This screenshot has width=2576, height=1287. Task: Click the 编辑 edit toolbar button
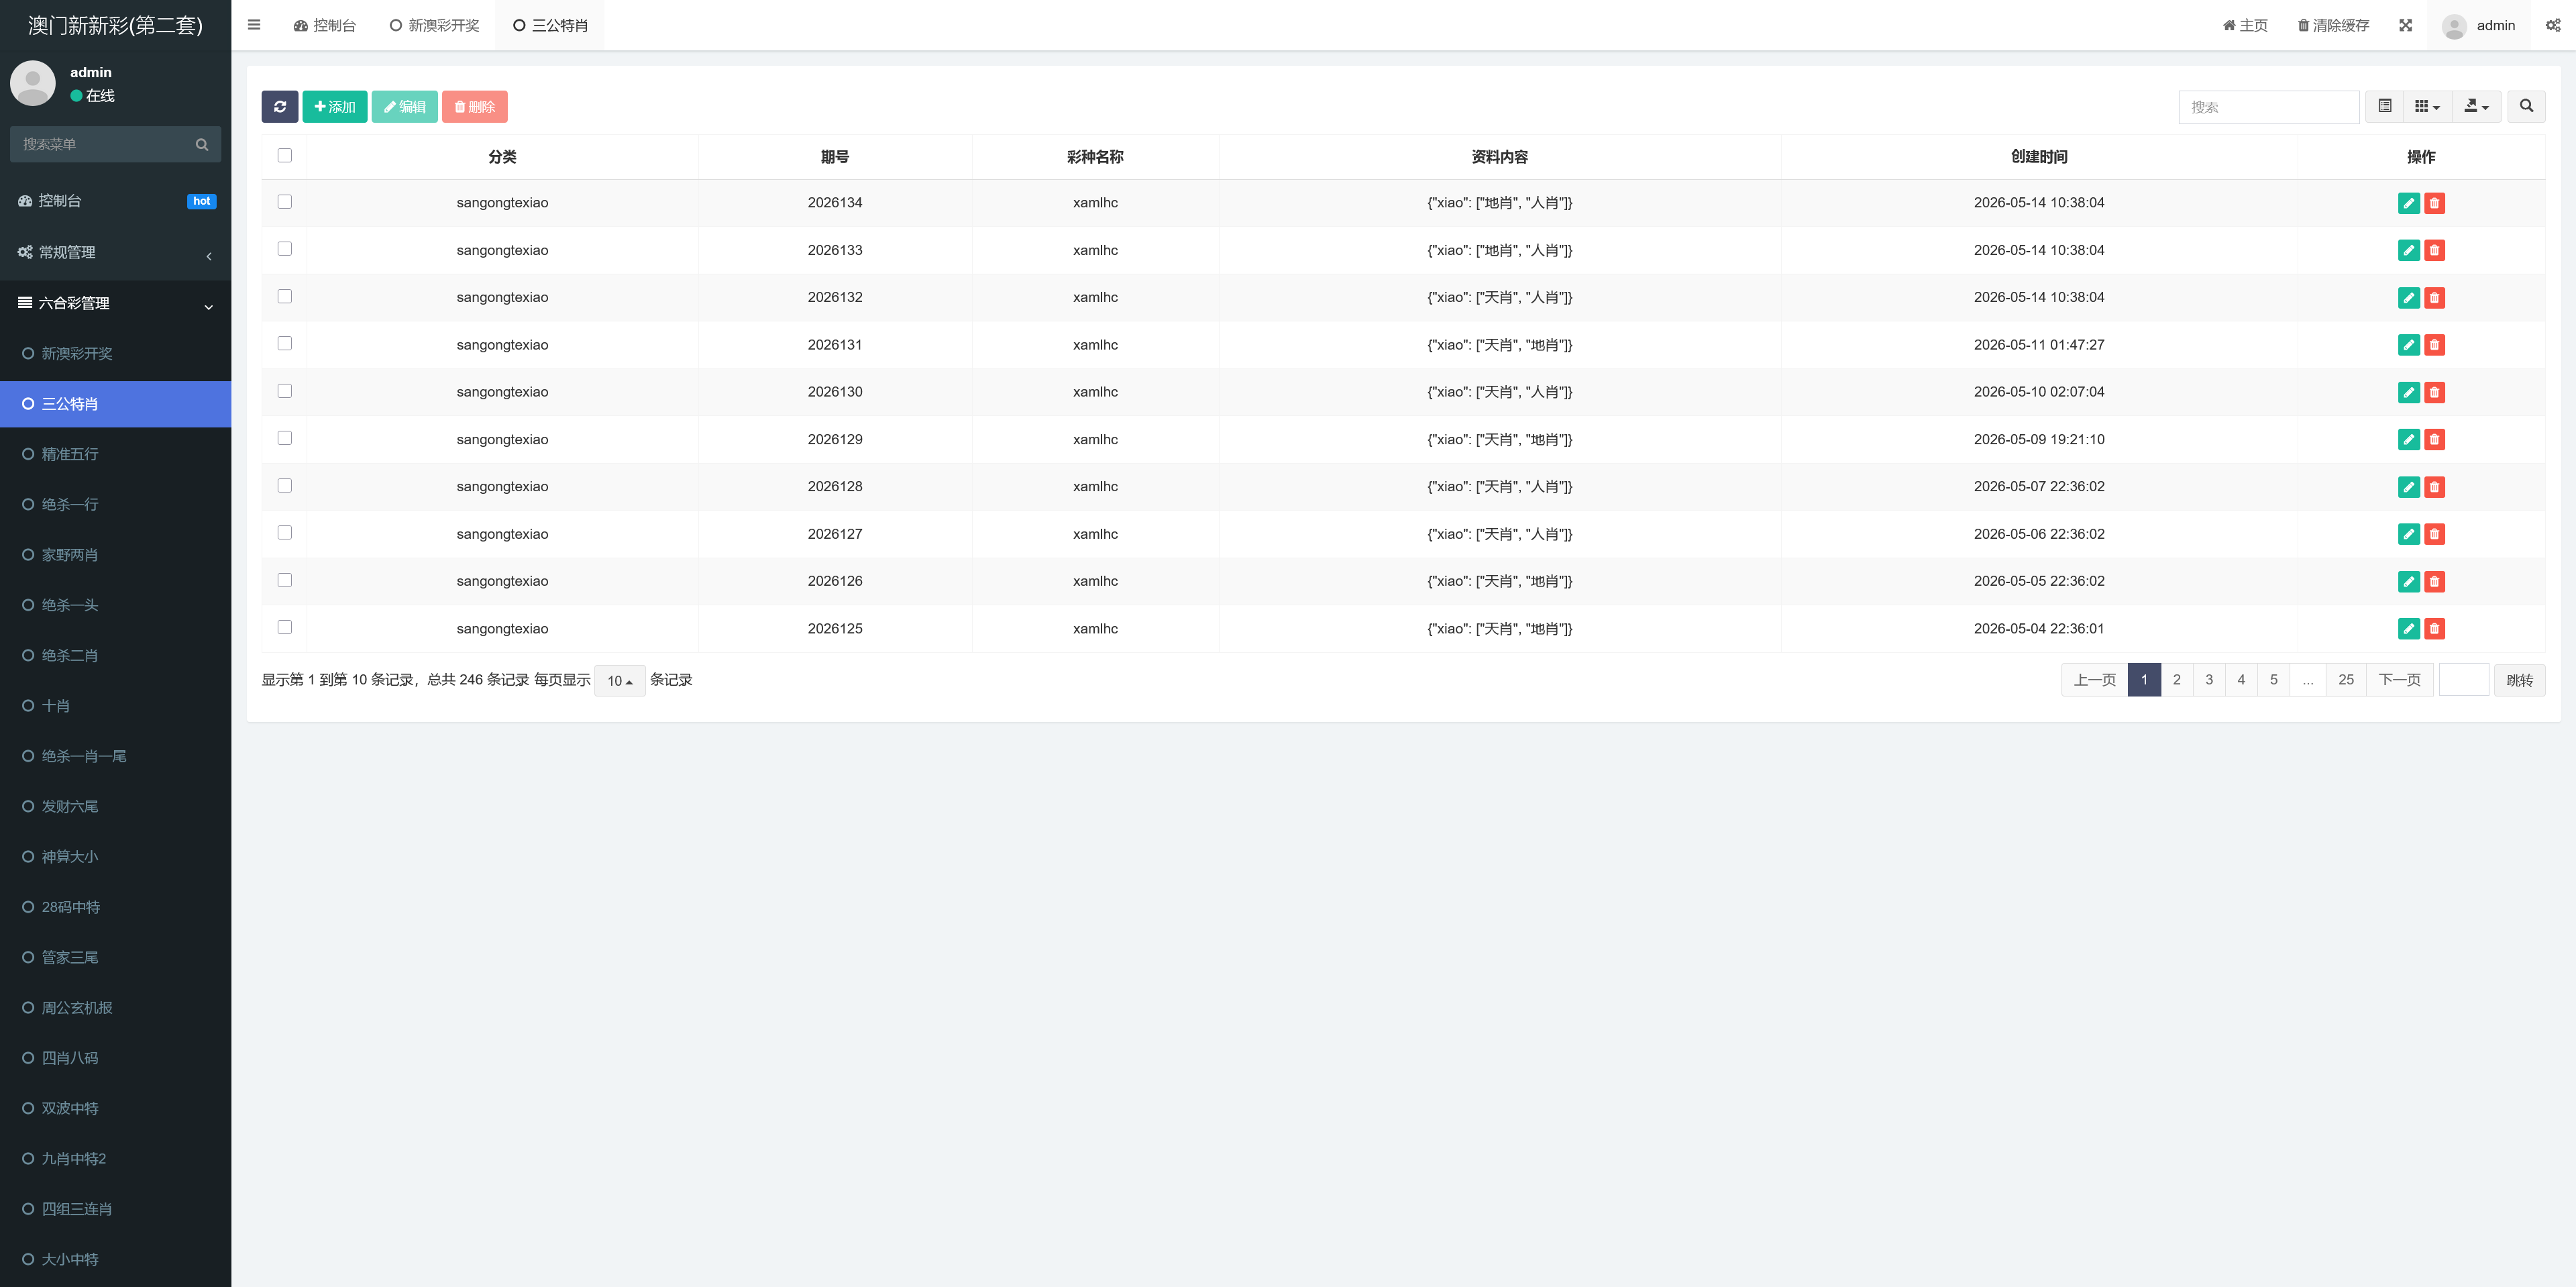pos(405,107)
